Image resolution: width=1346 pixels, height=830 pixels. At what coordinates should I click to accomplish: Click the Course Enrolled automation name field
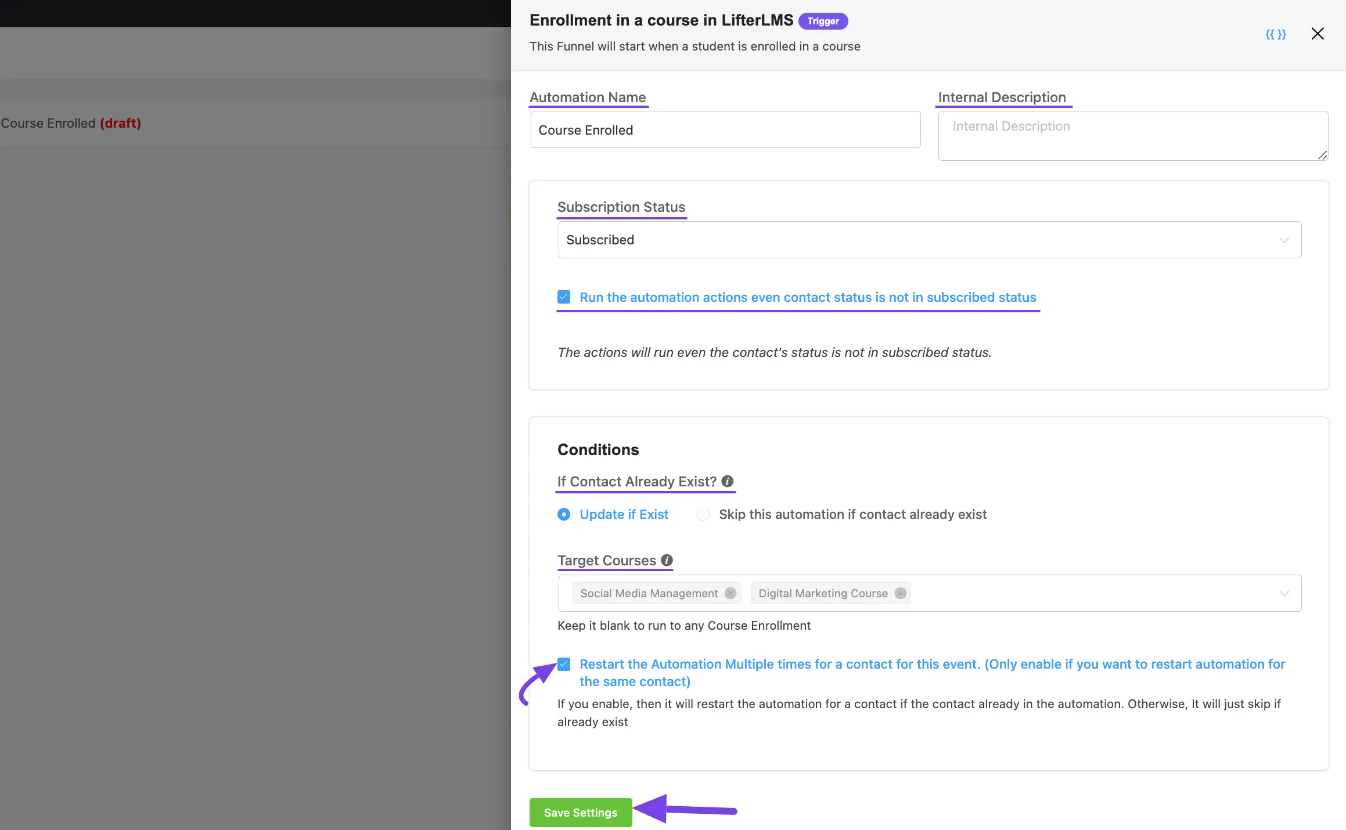click(x=726, y=129)
